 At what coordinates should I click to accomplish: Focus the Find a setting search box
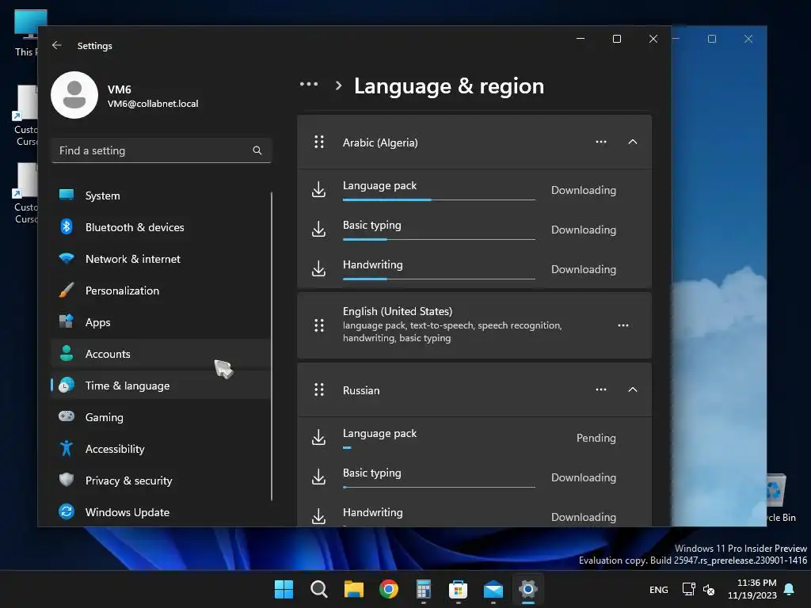(x=162, y=150)
